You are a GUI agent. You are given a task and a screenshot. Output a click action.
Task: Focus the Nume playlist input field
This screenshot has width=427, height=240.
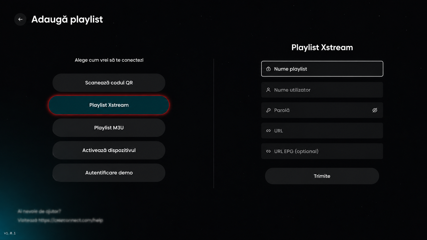[322, 69]
